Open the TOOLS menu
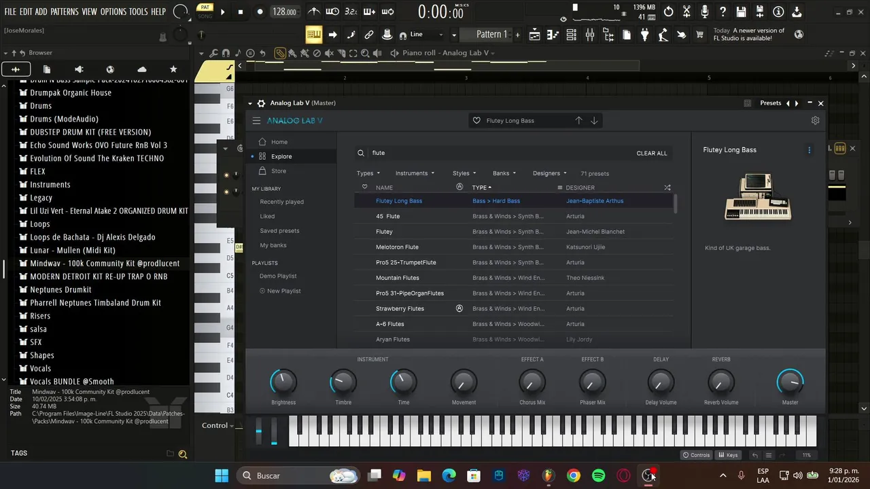This screenshot has width=870, height=489. pos(139,12)
